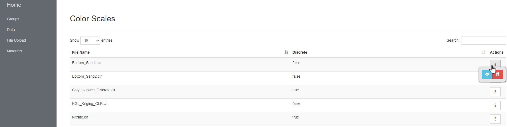Viewport: 507px width, 127px height.
Task: Click the blue cloud download icon
Action: [487, 74]
